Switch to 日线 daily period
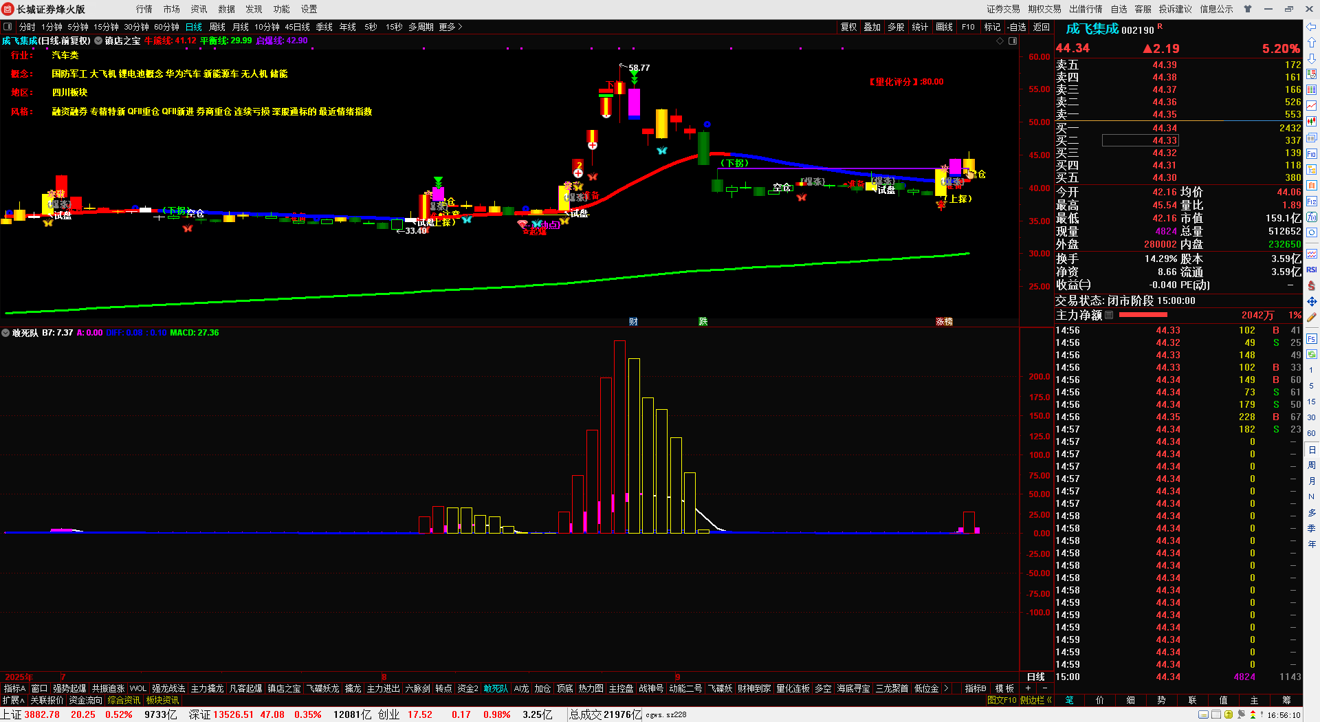Screen dimensions: 1320x722 click(194, 27)
